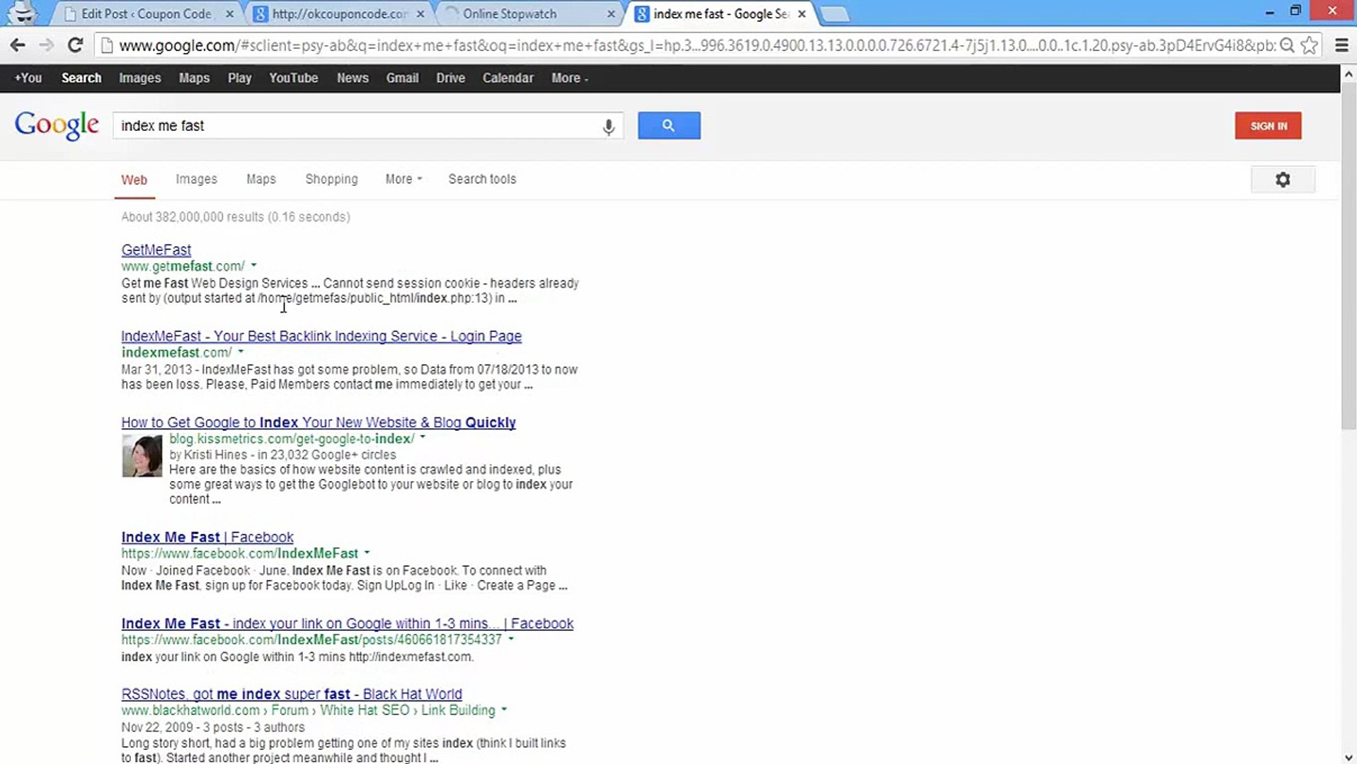Open Gmail in the Google bar
1357x764 pixels.
pyautogui.click(x=402, y=78)
